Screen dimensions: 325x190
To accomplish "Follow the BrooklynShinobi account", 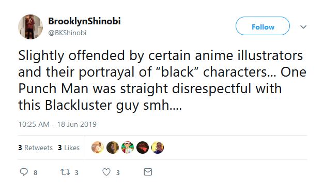I will (262, 26).
